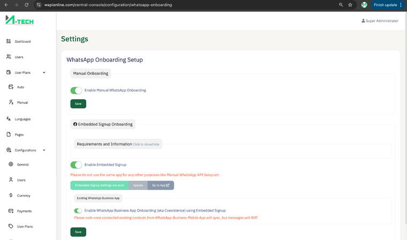This screenshot has height=240, width=407.
Task: Click the Payments icon in sidebar
Action: [11, 211]
